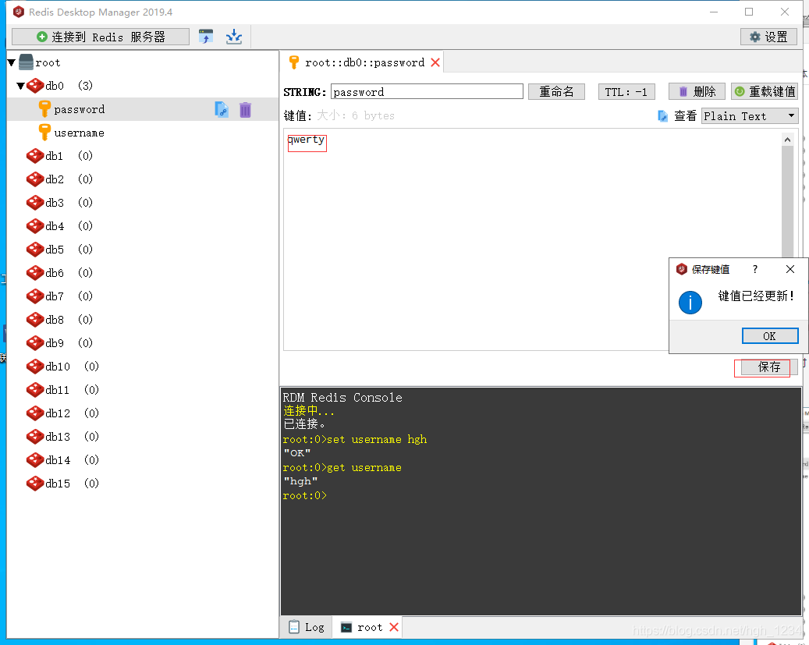Click Connect to Redis Server button
This screenshot has width=809, height=645.
(101, 37)
